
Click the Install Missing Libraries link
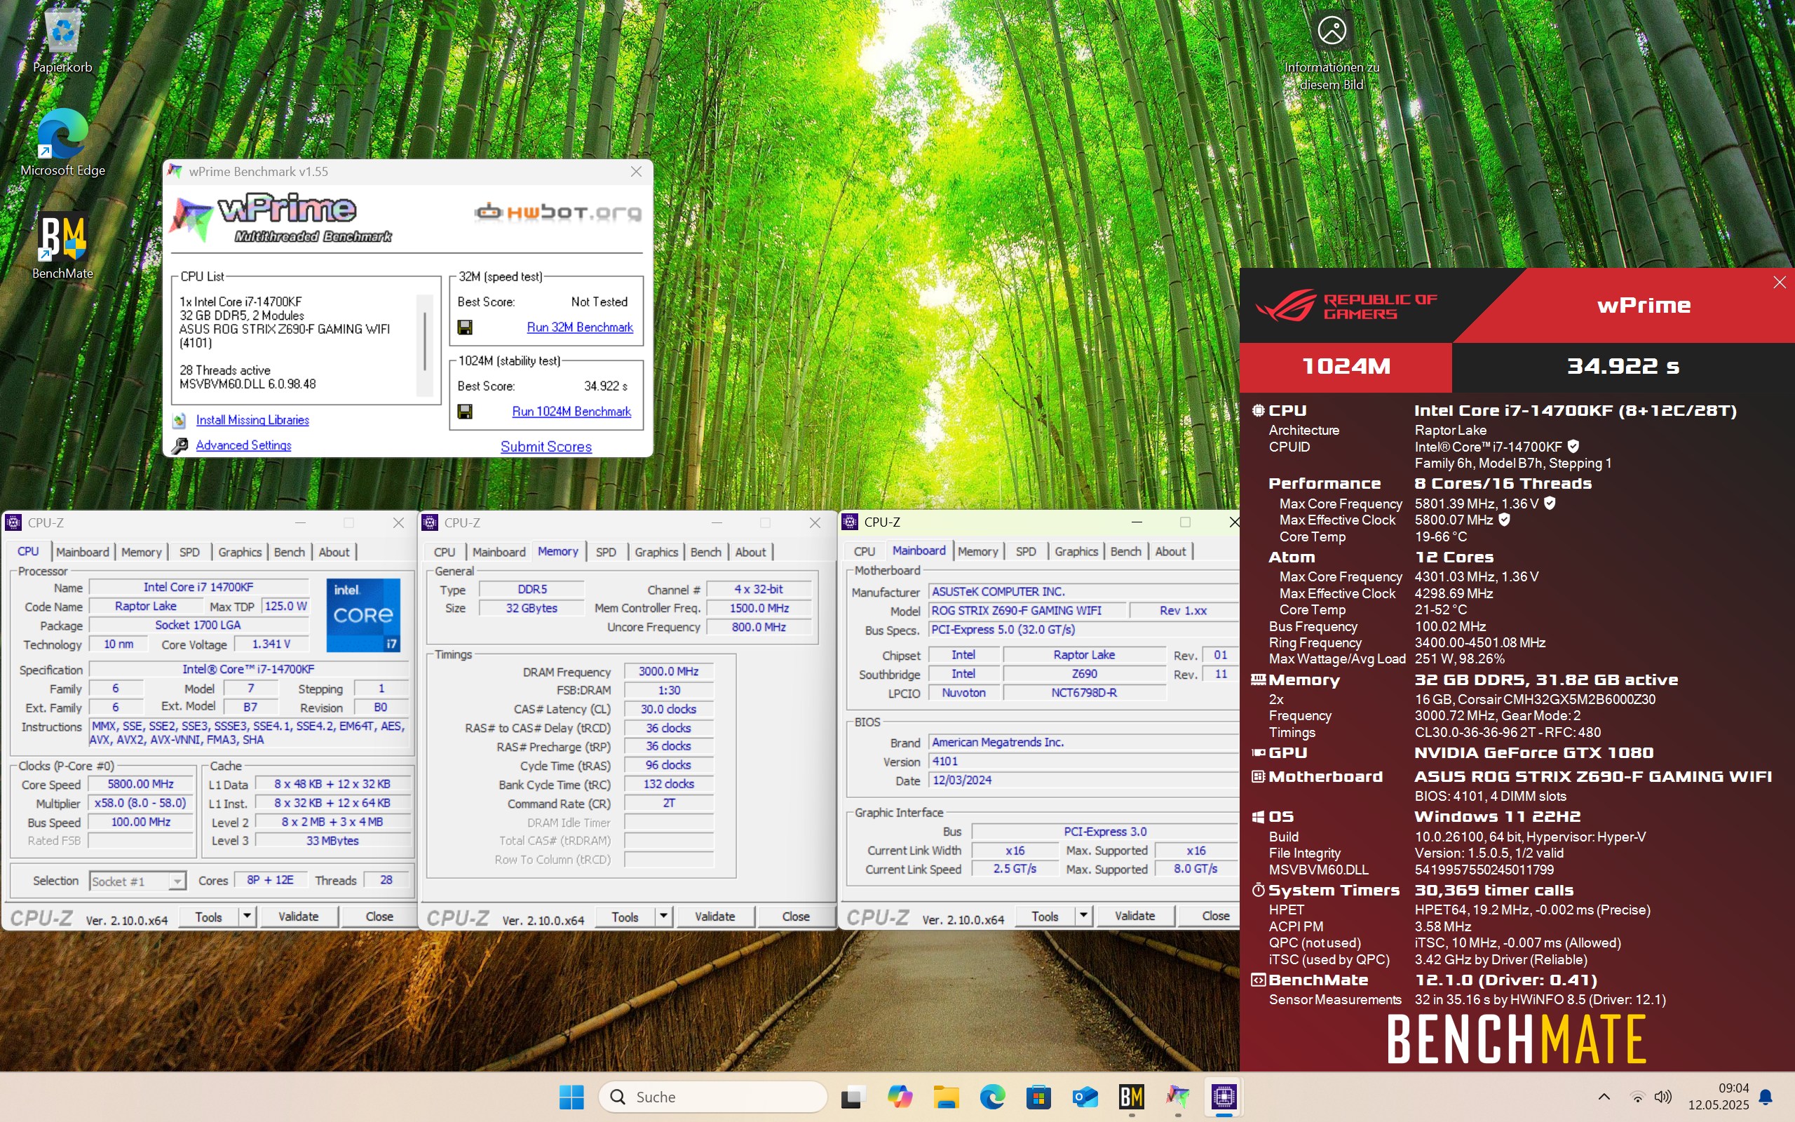pos(252,420)
